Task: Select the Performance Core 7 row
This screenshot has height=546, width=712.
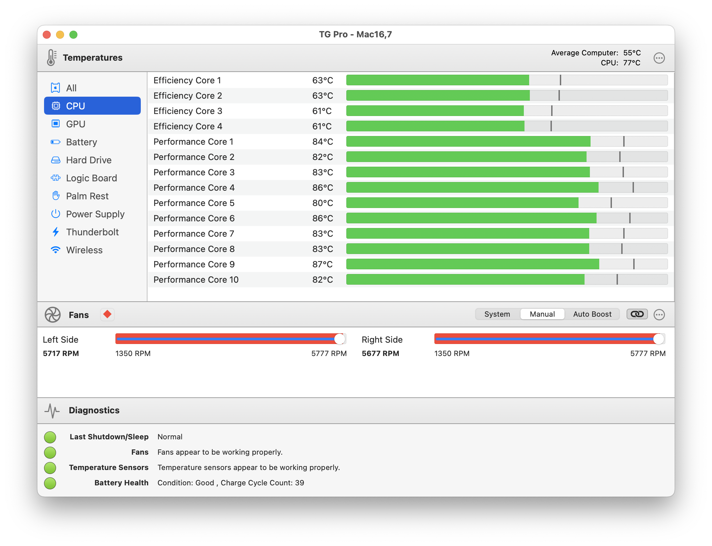Action: (x=410, y=234)
